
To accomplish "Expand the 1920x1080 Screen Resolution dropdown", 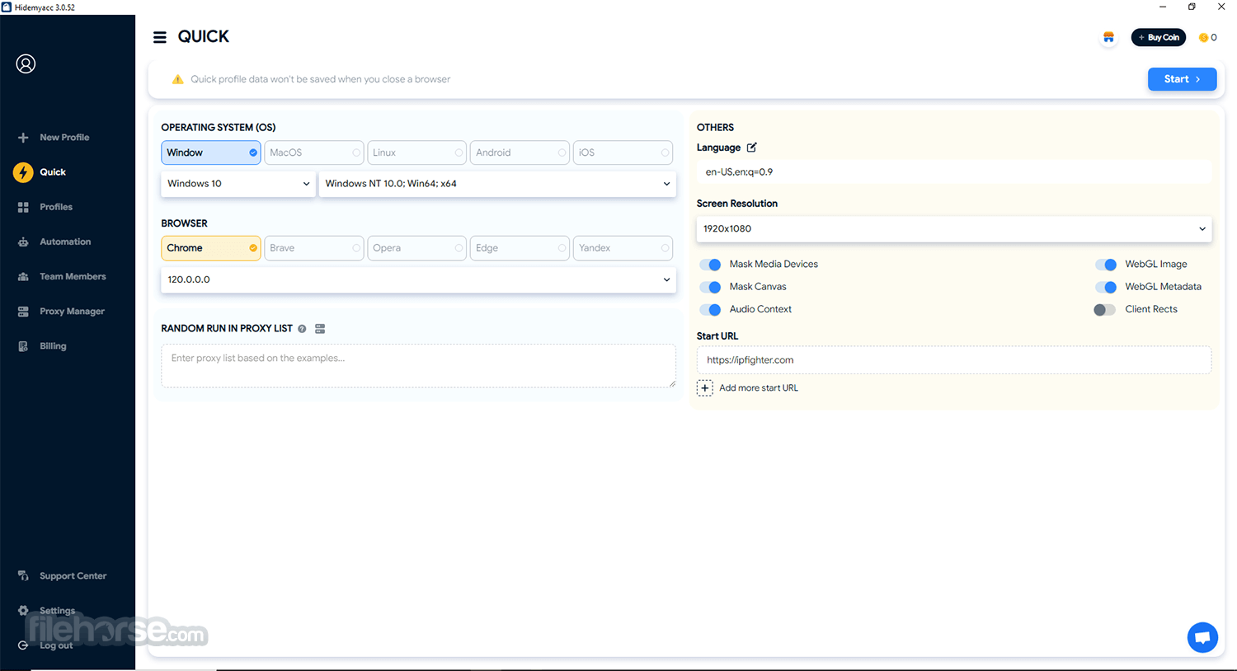I will point(954,229).
